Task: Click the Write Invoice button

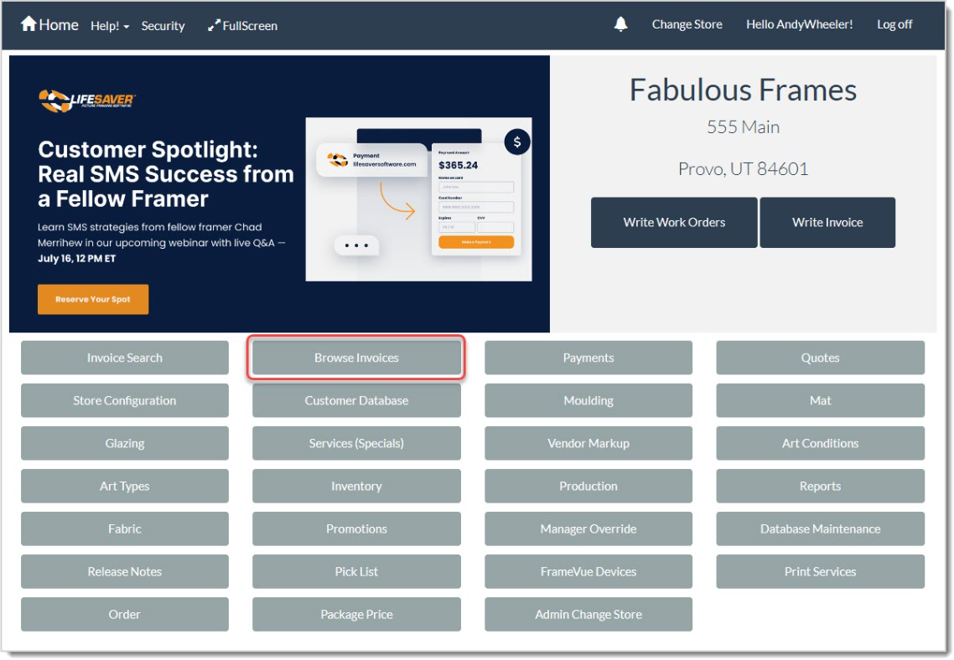Action: click(827, 223)
